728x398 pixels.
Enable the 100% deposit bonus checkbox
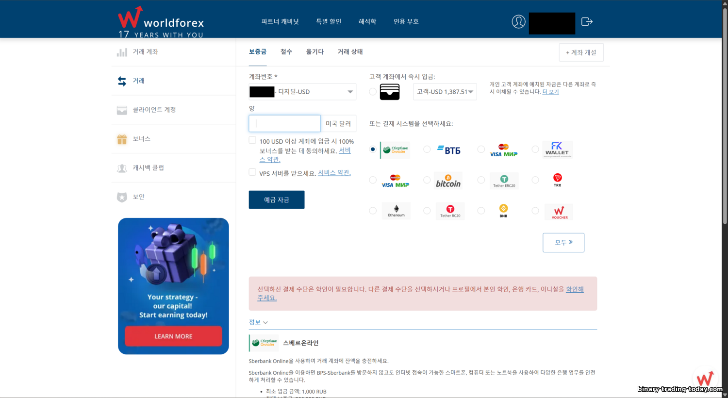[x=252, y=140]
